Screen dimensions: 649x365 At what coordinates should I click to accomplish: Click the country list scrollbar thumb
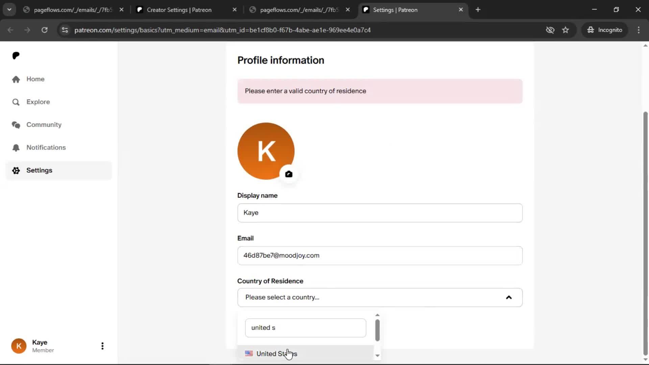pyautogui.click(x=378, y=330)
